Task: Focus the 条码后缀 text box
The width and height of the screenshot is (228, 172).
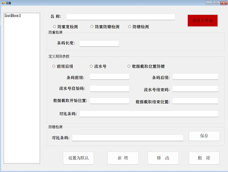Action: [x=195, y=77]
